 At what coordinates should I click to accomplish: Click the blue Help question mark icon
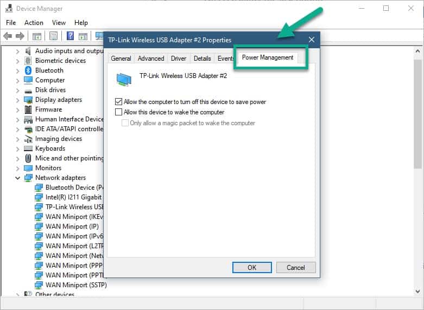click(70, 36)
